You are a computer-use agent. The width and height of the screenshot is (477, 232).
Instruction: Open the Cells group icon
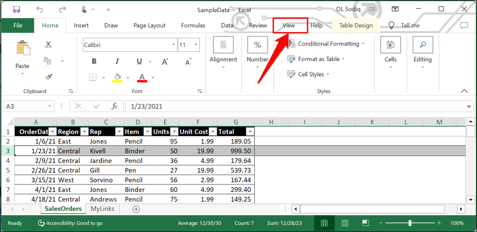pyautogui.click(x=390, y=45)
